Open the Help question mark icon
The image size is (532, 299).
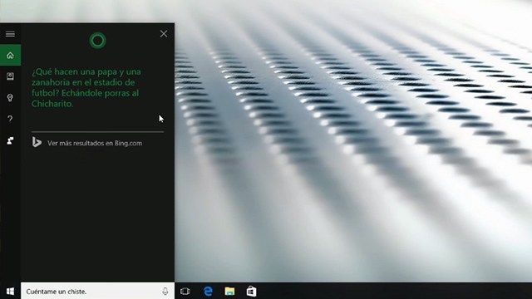(10, 119)
